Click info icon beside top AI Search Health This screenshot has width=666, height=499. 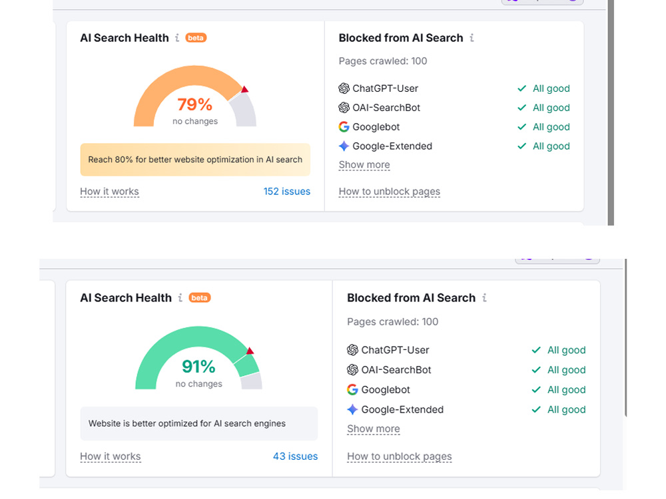pos(177,38)
